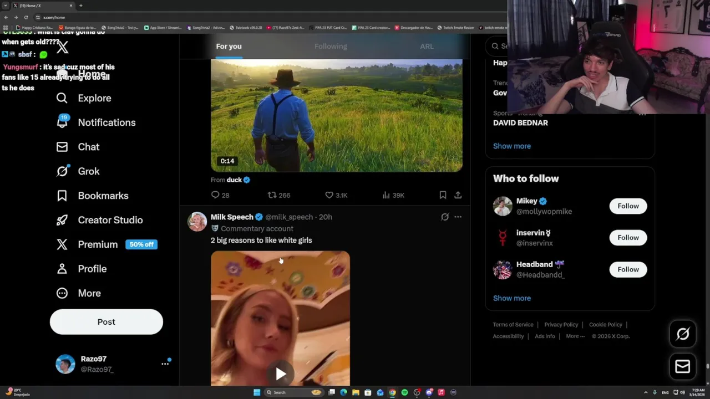
Task: Open browser tab search dropdown
Action: pyautogui.click(x=6, y=6)
